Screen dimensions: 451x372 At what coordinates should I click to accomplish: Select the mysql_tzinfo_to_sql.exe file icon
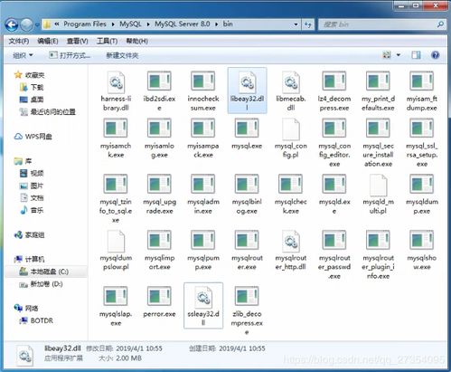click(116, 184)
